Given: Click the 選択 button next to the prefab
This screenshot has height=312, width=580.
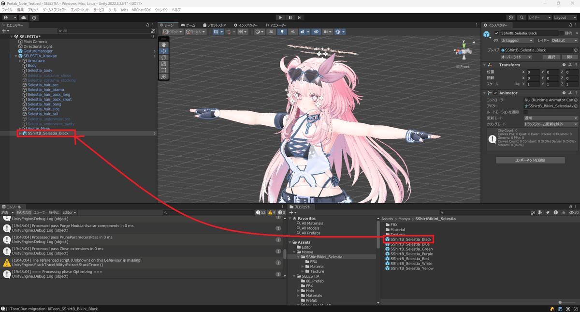Looking at the screenshot, I should click(551, 57).
